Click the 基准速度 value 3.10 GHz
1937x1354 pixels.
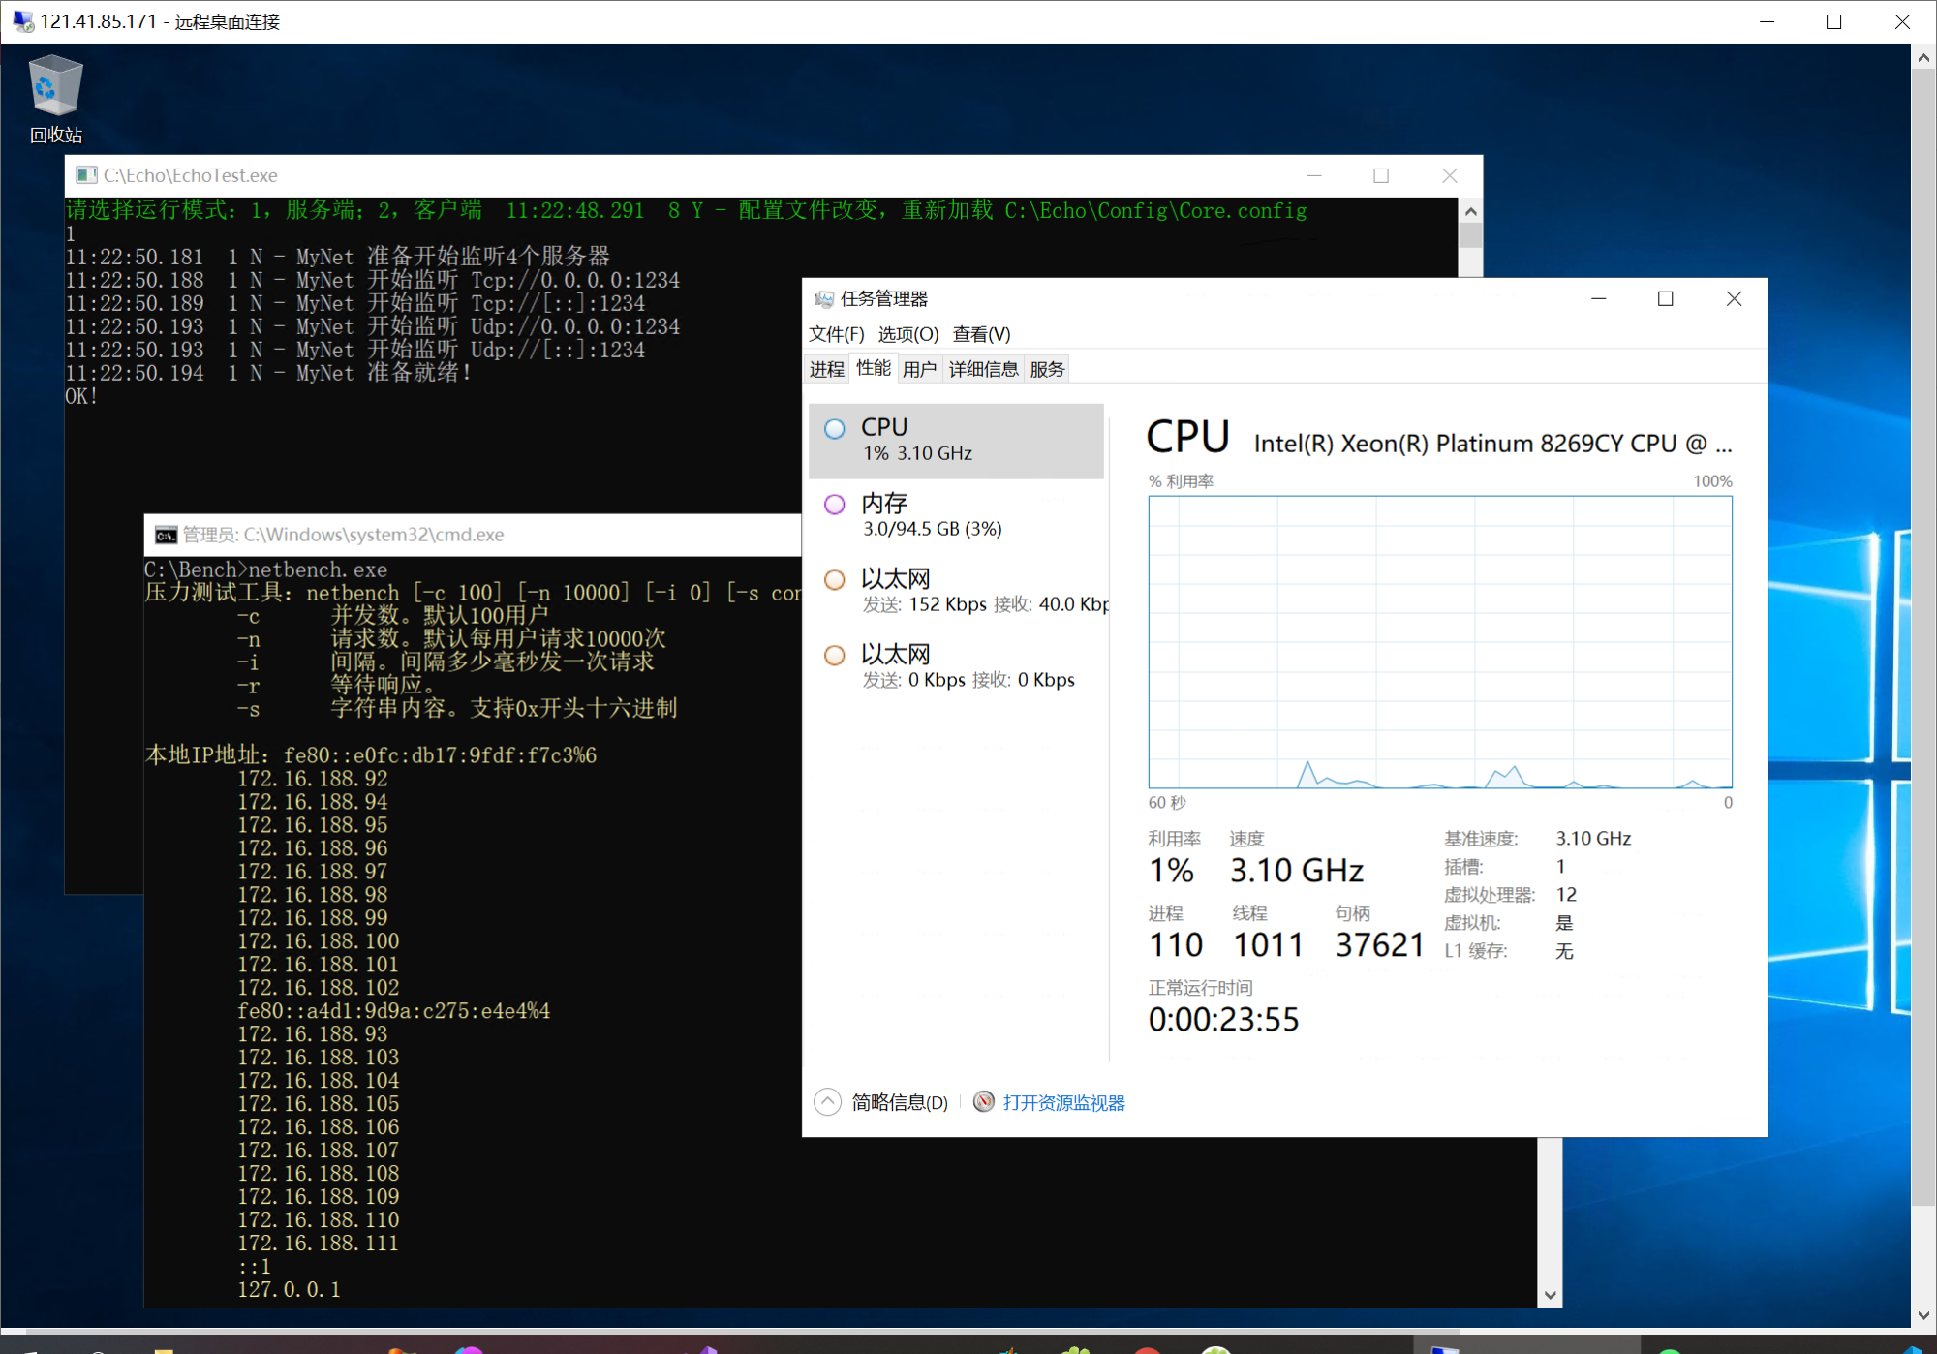(1593, 838)
